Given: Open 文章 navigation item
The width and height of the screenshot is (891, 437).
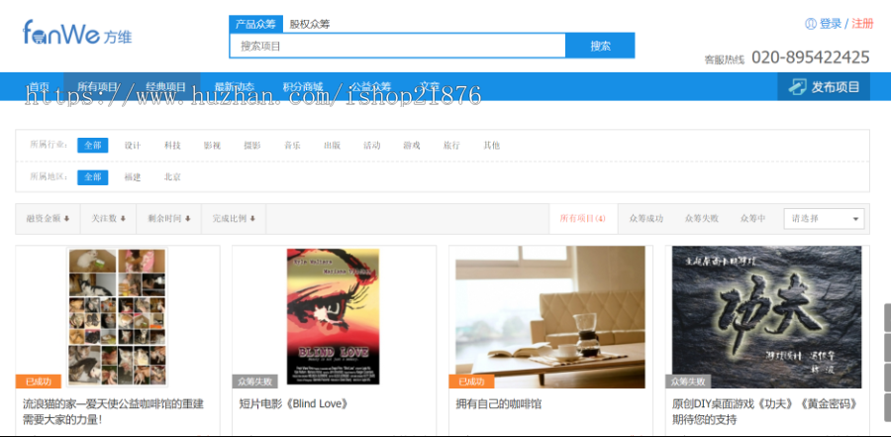Looking at the screenshot, I should pyautogui.click(x=430, y=86).
